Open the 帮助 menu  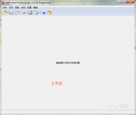click(x=35, y=8)
